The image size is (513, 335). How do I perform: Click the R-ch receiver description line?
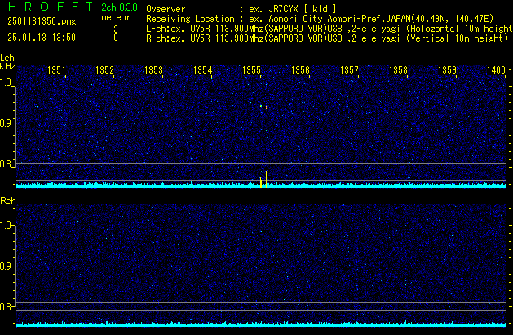327,38
